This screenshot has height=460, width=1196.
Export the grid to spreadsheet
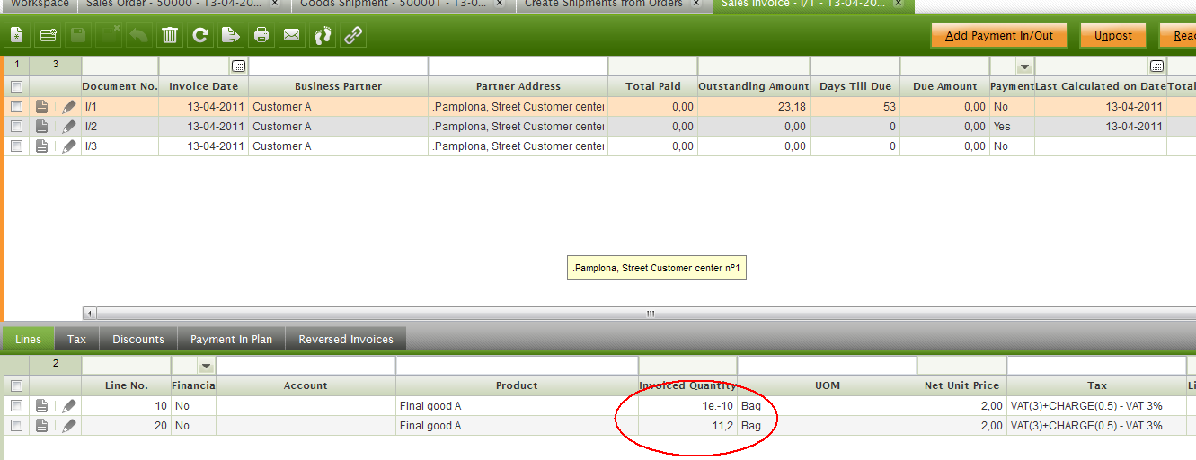[231, 36]
